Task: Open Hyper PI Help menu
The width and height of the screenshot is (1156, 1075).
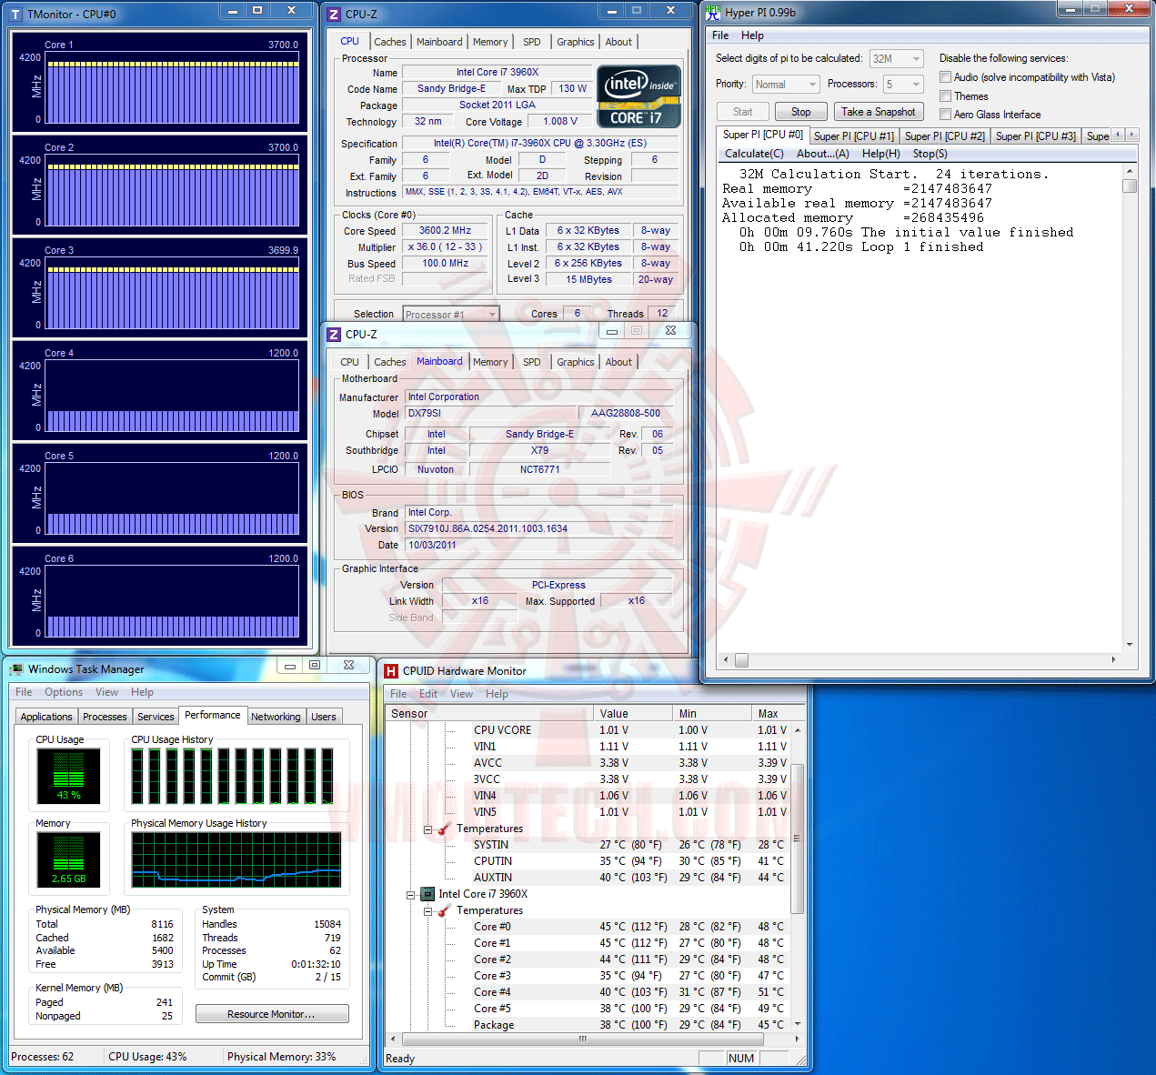Action: pos(752,35)
